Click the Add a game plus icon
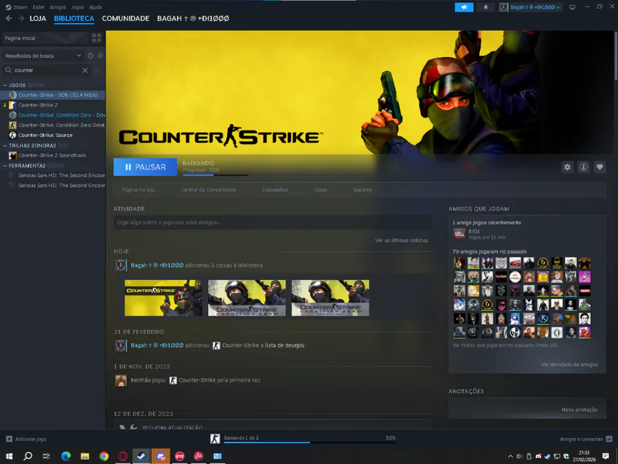Screen dimensions: 618x464 tap(9, 439)
